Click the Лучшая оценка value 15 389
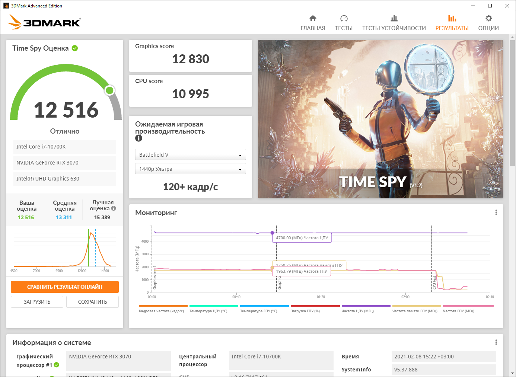The height and width of the screenshot is (377, 516). click(102, 217)
